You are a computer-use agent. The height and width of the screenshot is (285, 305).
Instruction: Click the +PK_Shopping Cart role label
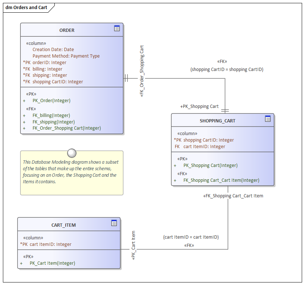pos(200,106)
